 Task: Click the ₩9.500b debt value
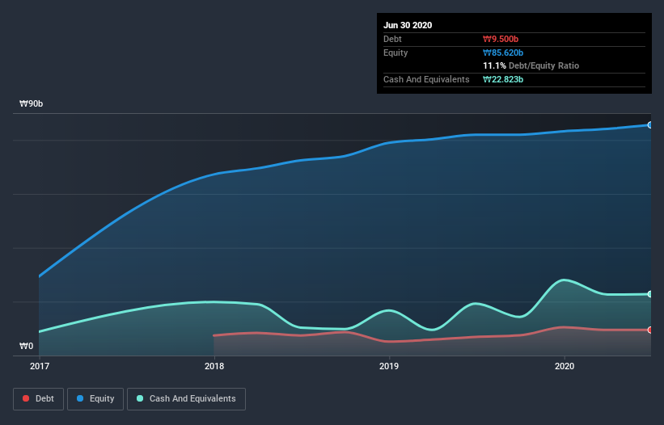[501, 39]
